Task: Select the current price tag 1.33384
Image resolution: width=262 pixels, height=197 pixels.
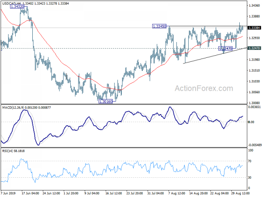Action: 254,28
